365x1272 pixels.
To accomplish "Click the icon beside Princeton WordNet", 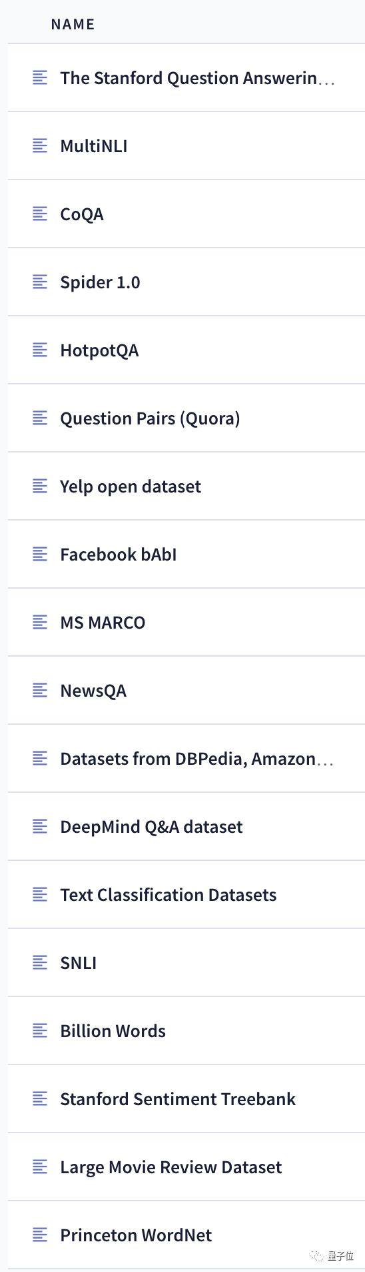I will pos(40,1235).
